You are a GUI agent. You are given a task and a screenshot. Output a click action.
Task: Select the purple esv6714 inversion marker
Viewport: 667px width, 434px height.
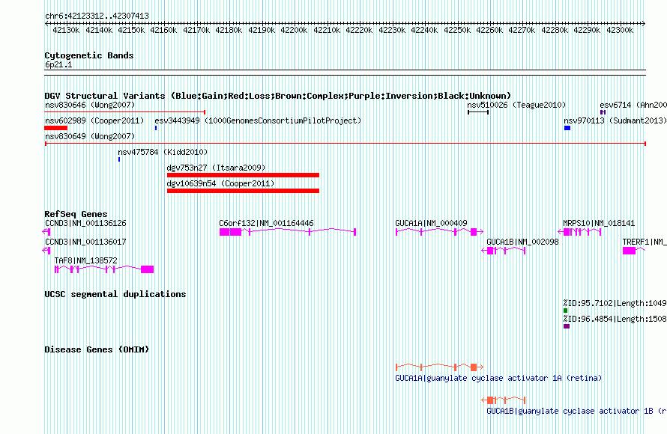click(603, 112)
